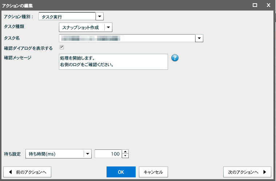Open the help icon beside 確認メッセージ
This screenshot has height=181, width=276.
click(175, 58)
